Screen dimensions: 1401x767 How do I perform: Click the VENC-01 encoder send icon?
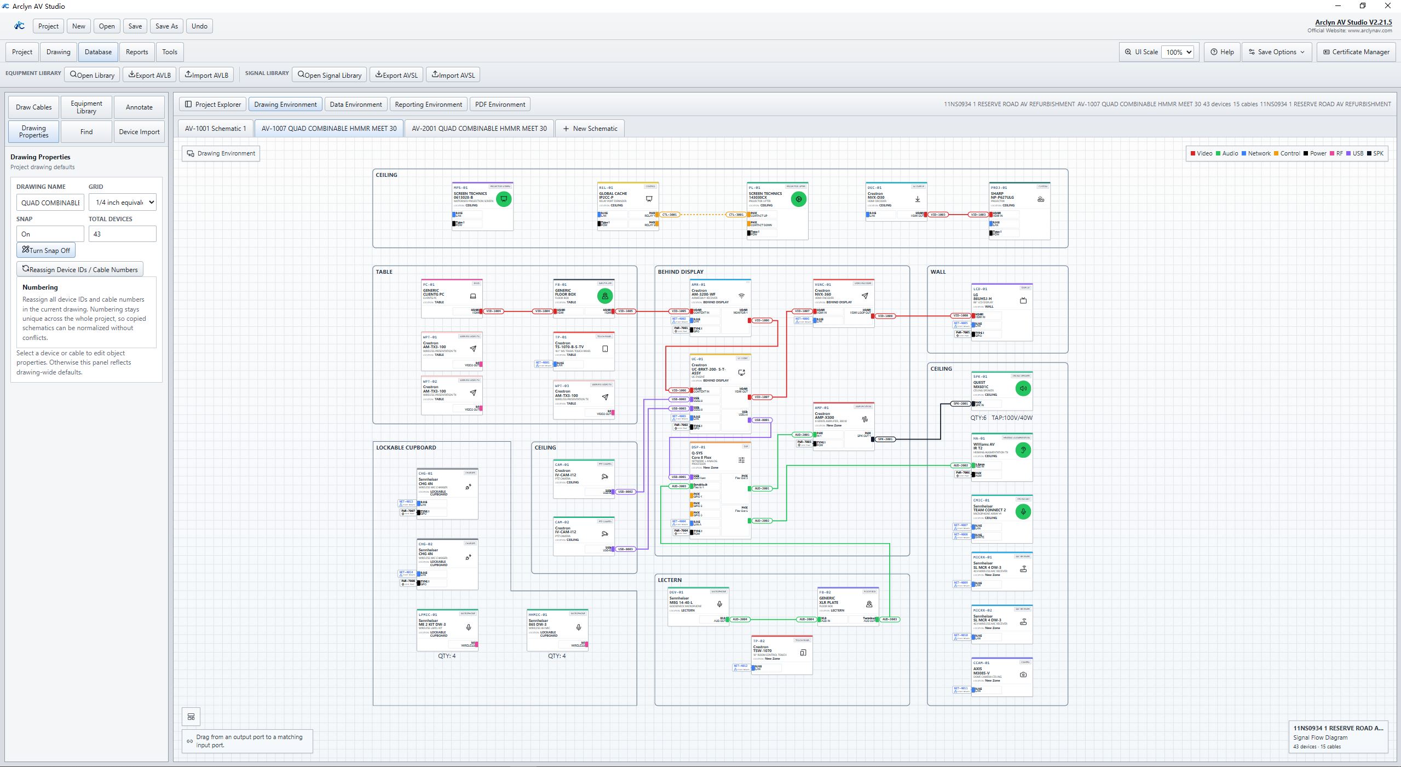point(865,296)
